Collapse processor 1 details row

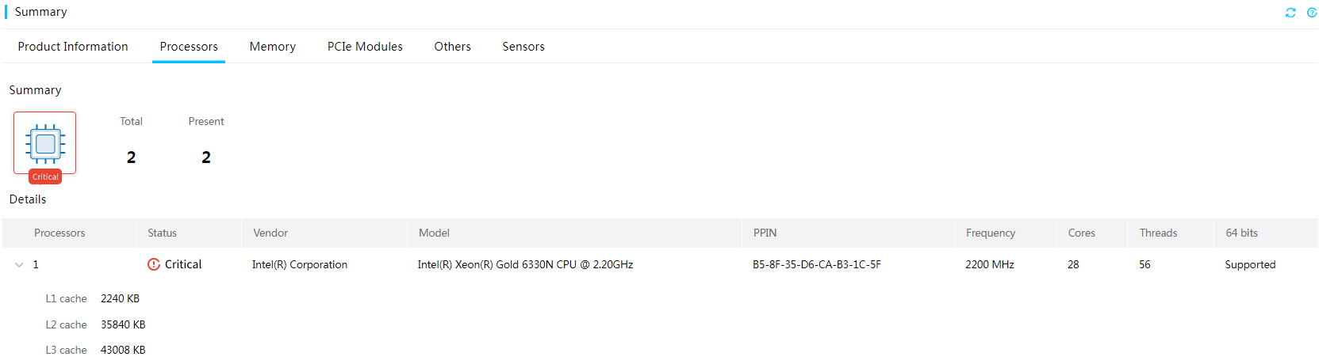pos(19,265)
